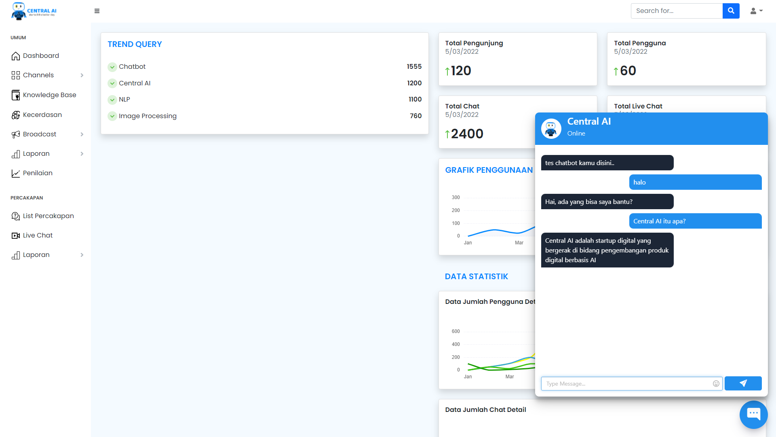Click the Image Processing trend query label
Viewport: 776px width, 437px height.
pyautogui.click(x=148, y=116)
